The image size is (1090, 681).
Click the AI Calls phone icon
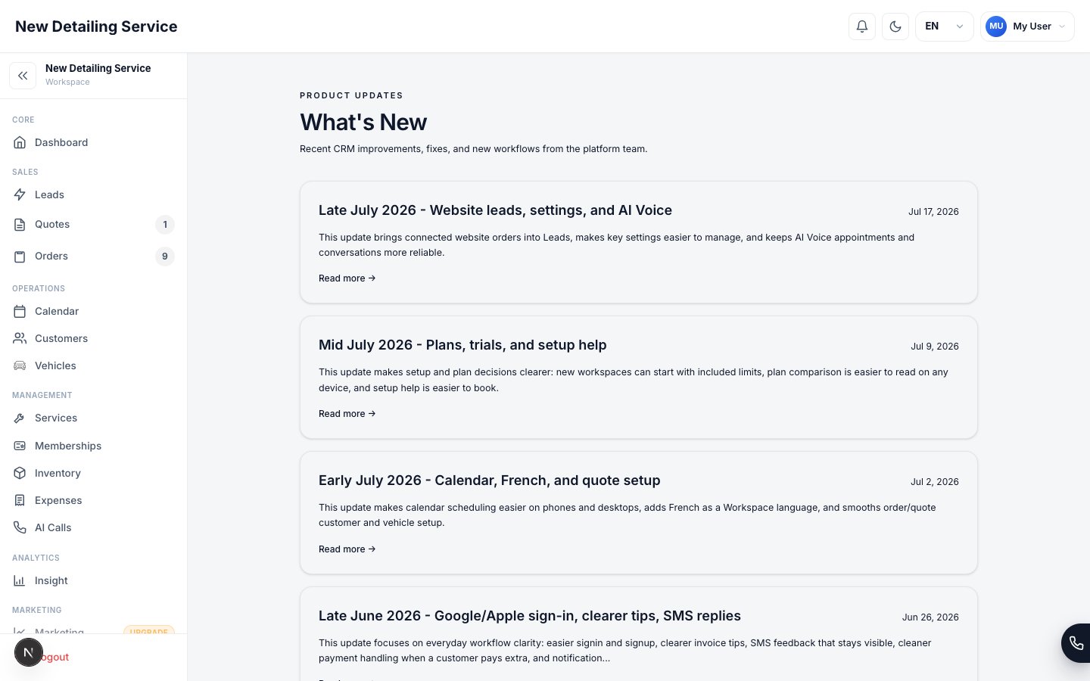[x=20, y=527]
